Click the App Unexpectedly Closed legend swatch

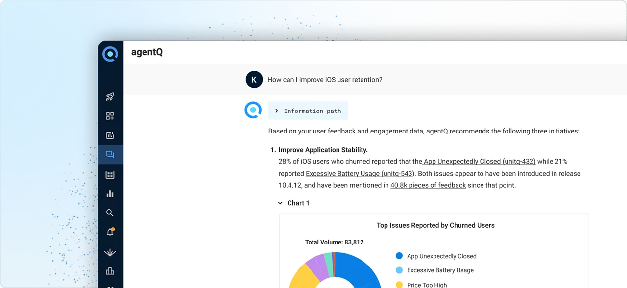coord(399,256)
